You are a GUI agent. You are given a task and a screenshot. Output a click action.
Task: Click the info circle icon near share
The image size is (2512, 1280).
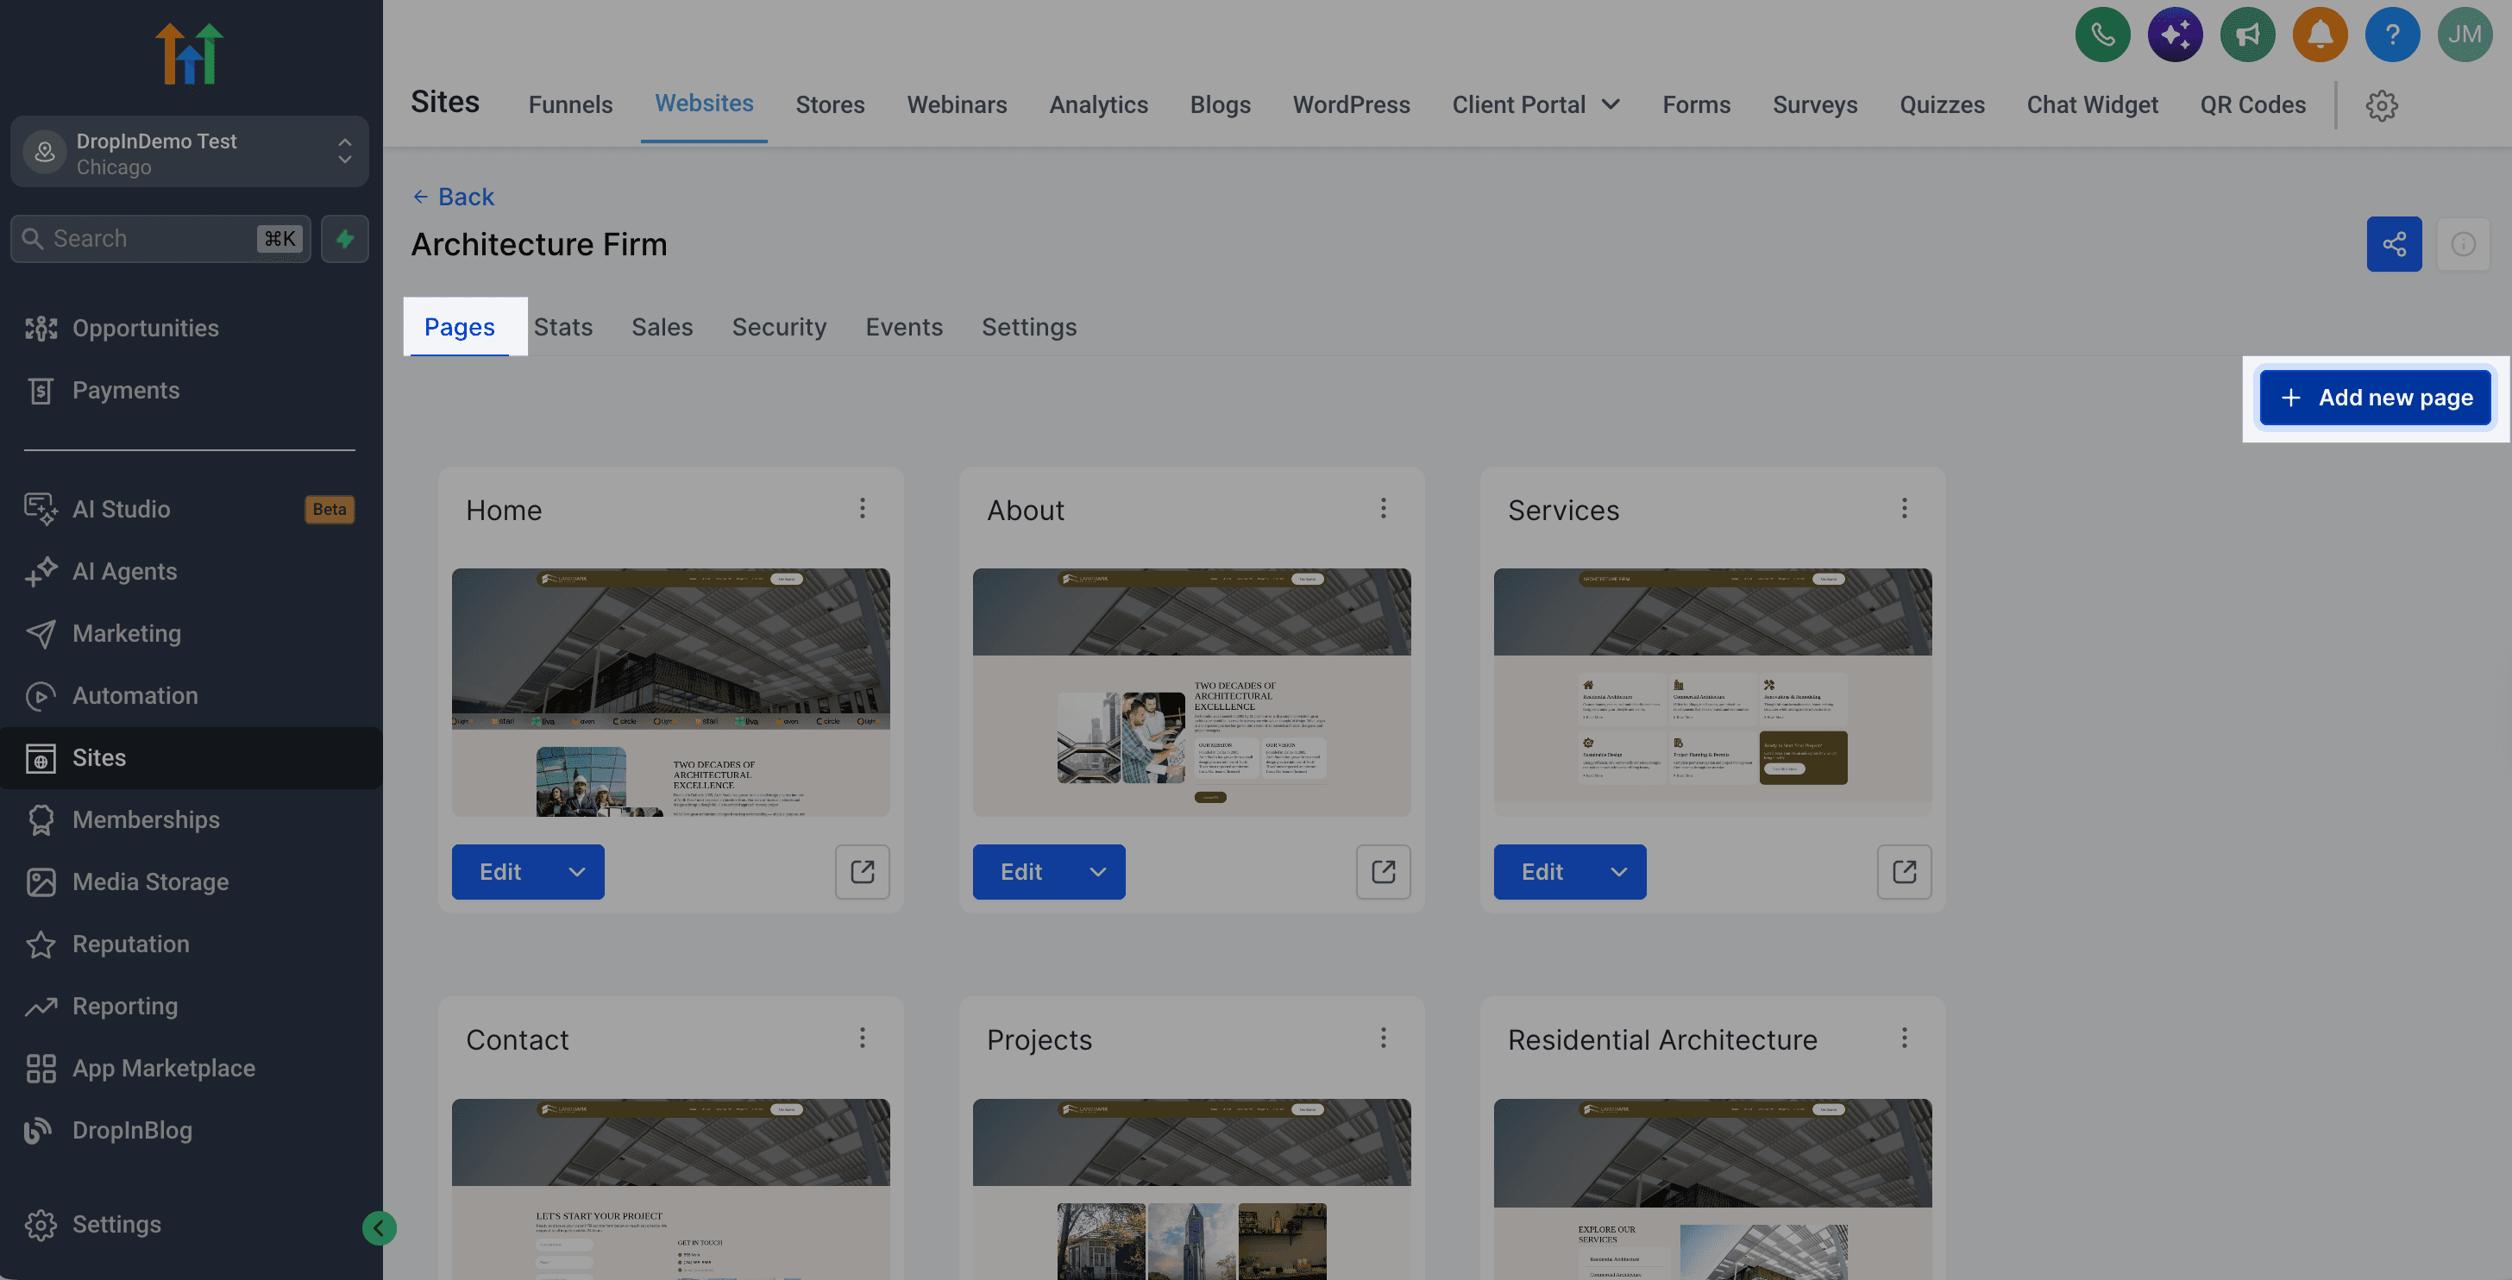[x=2463, y=244]
